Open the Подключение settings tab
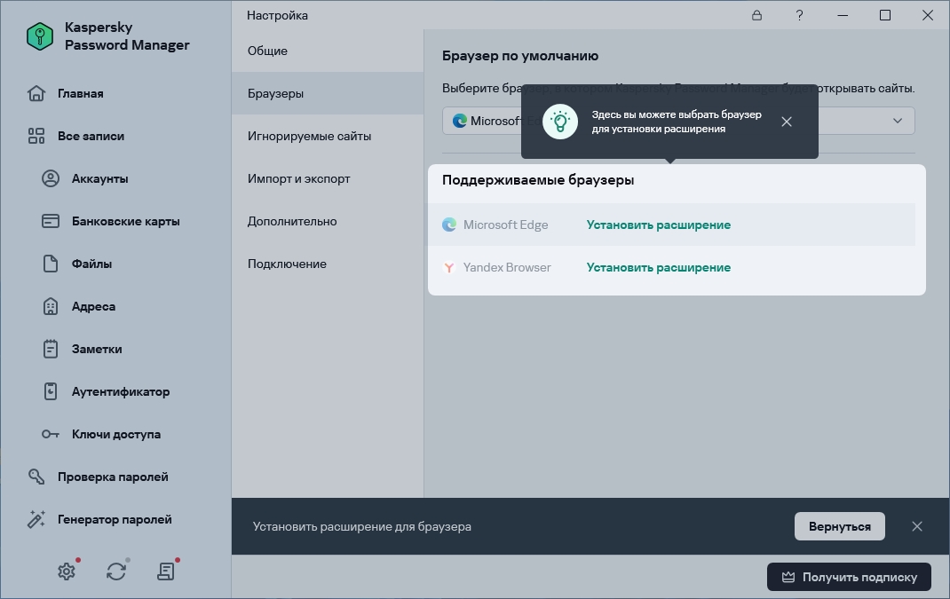The image size is (950, 599). (327, 264)
